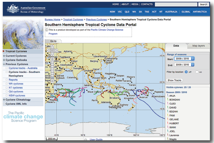Click the info icon beside product description
This screenshot has height=143, width=214.
click(47, 30)
